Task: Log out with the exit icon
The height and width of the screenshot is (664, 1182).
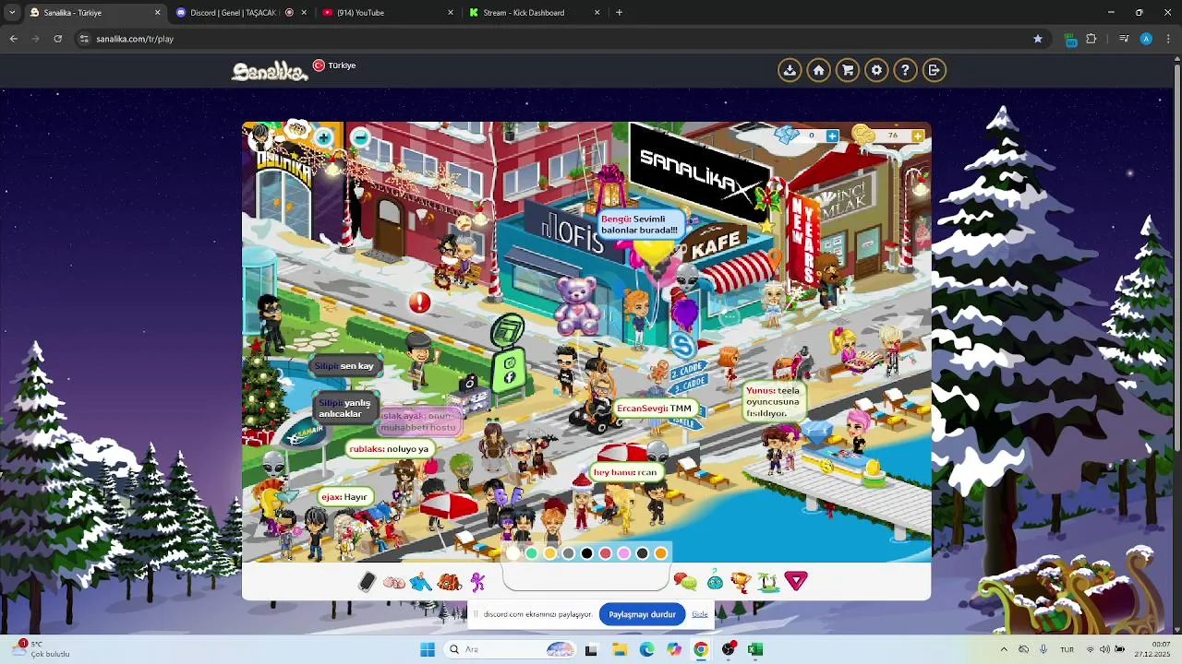Action: coord(935,70)
